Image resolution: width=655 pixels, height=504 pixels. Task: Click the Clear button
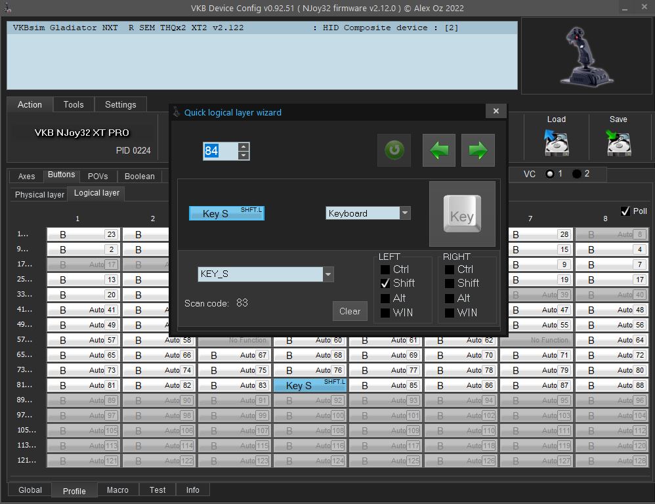pos(350,311)
